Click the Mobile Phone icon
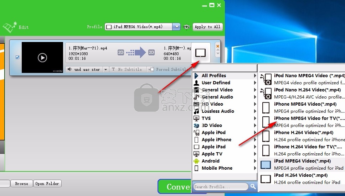 click(x=196, y=168)
